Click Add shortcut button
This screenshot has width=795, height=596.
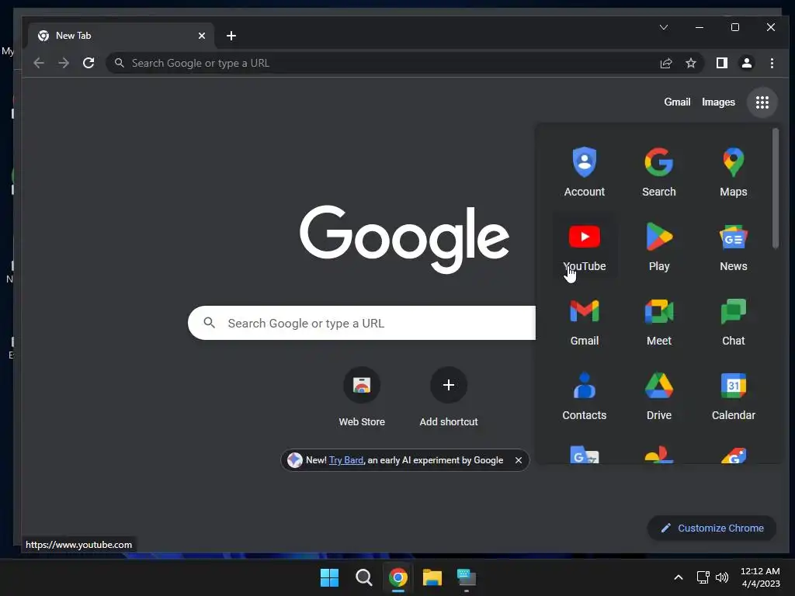click(x=448, y=397)
